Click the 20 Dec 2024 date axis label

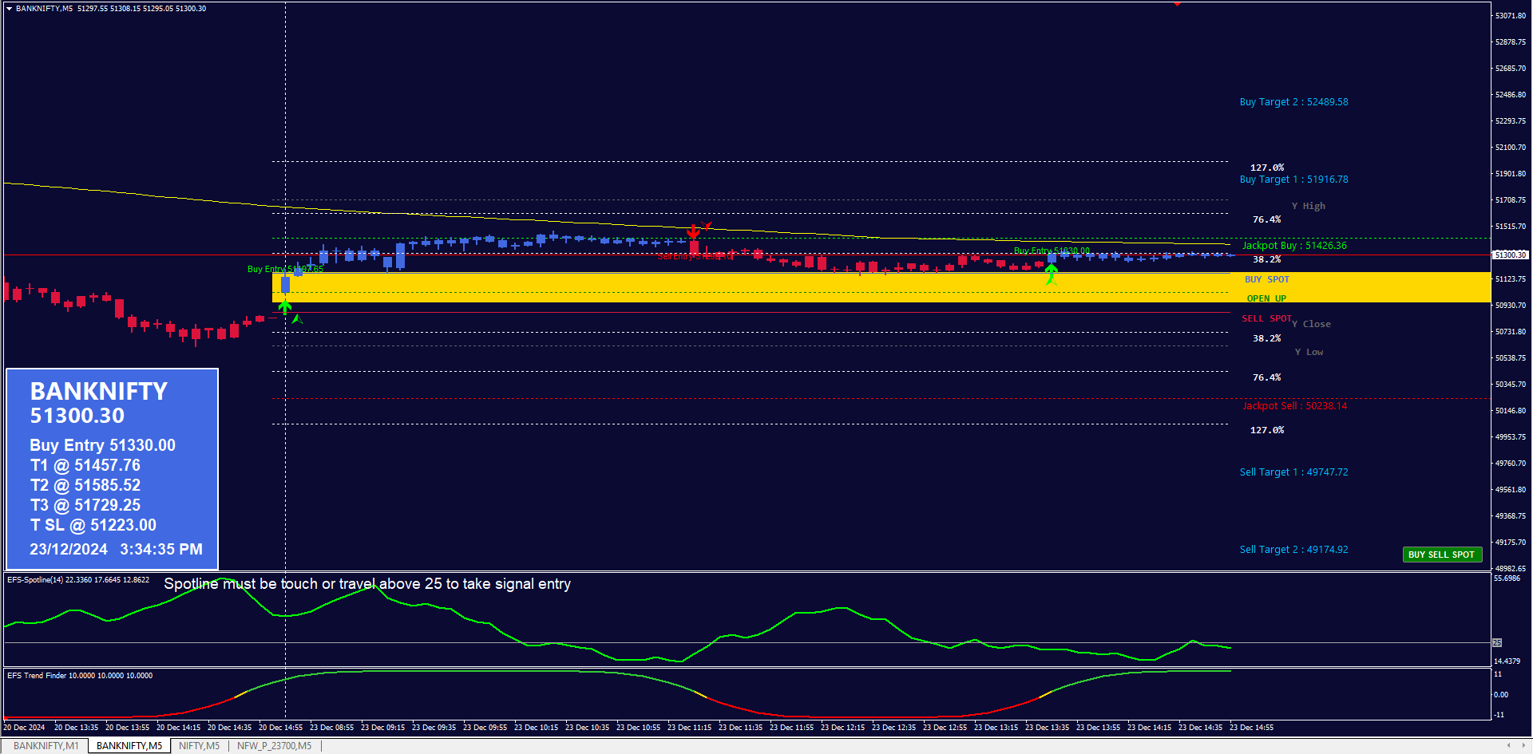click(25, 728)
